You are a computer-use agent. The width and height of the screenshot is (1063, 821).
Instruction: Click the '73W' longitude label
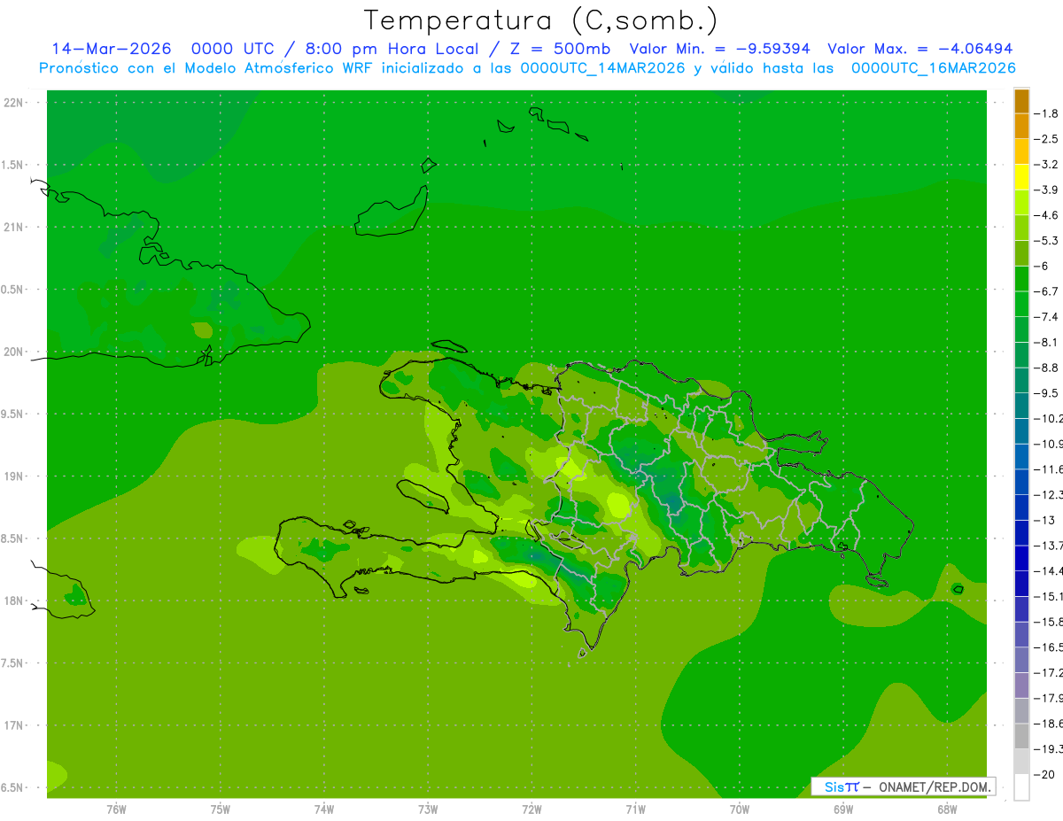click(x=428, y=809)
